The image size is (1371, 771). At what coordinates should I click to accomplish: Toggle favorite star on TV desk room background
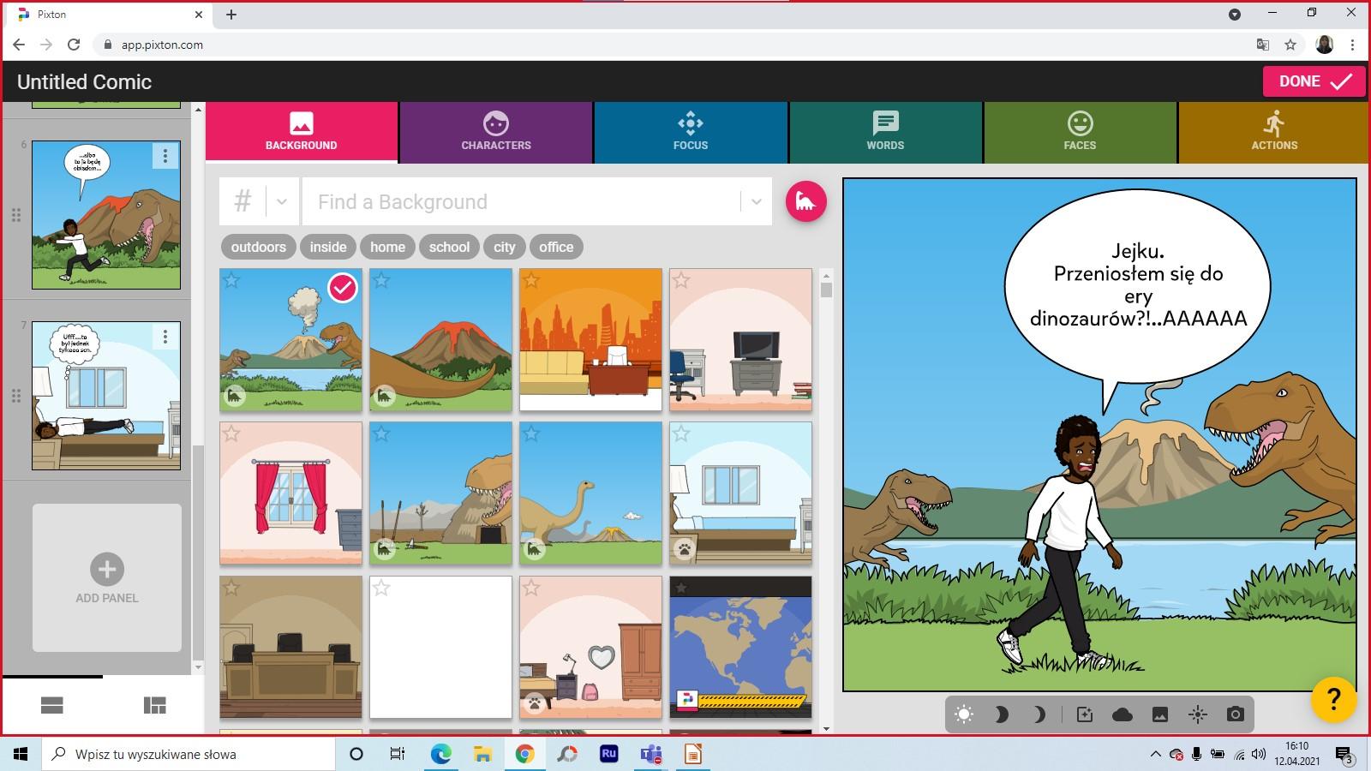pyautogui.click(x=681, y=280)
